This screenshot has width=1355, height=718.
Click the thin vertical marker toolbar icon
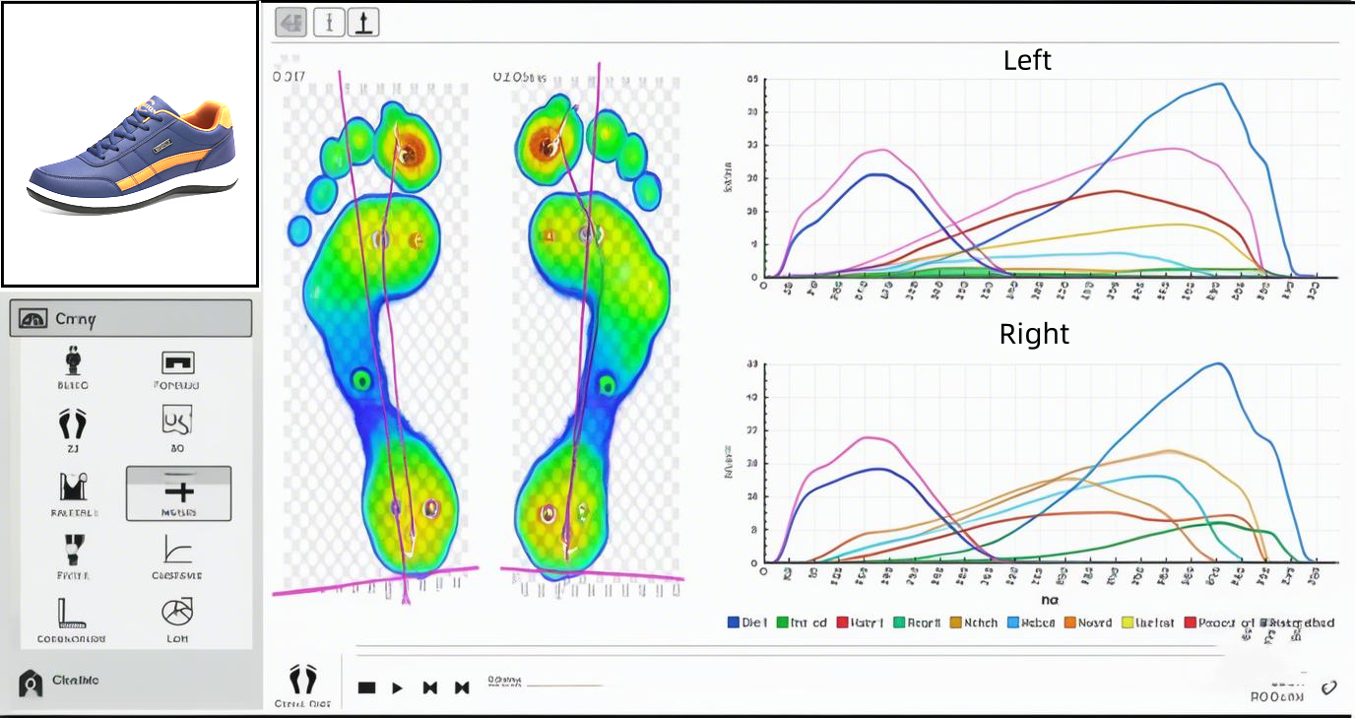coord(329,23)
